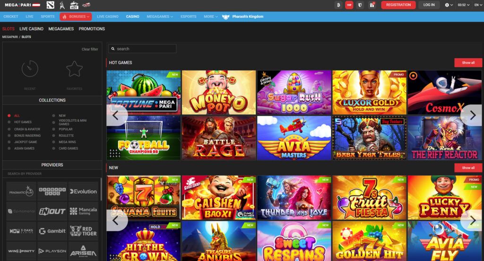Click the Megapari breadcrumb link
The width and height of the screenshot is (484, 261).
point(10,37)
